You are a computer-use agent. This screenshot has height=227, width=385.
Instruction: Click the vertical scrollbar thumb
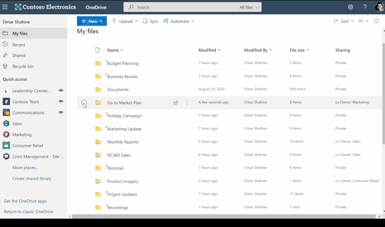(x=383, y=93)
